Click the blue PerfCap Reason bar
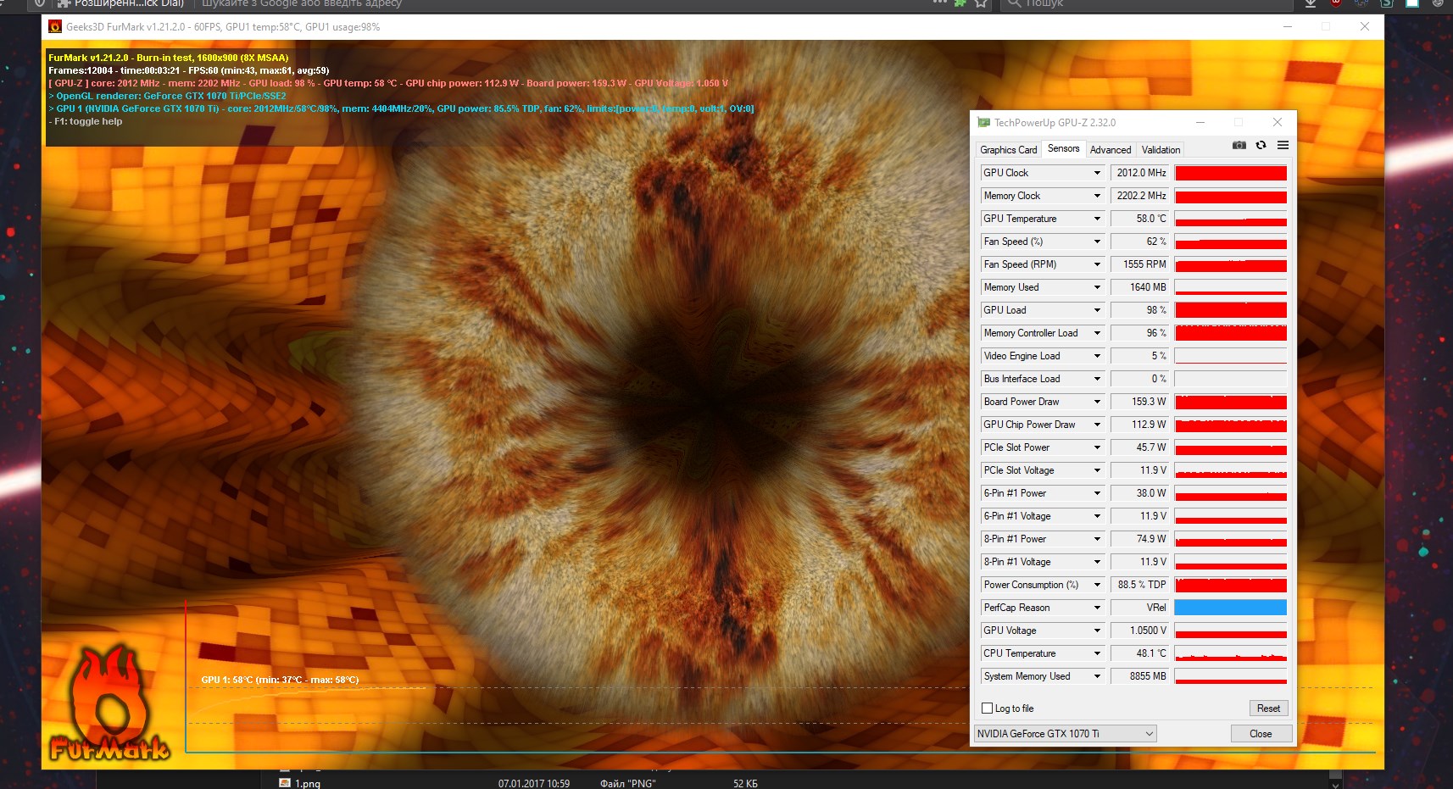This screenshot has height=789, width=1453. [1230, 608]
